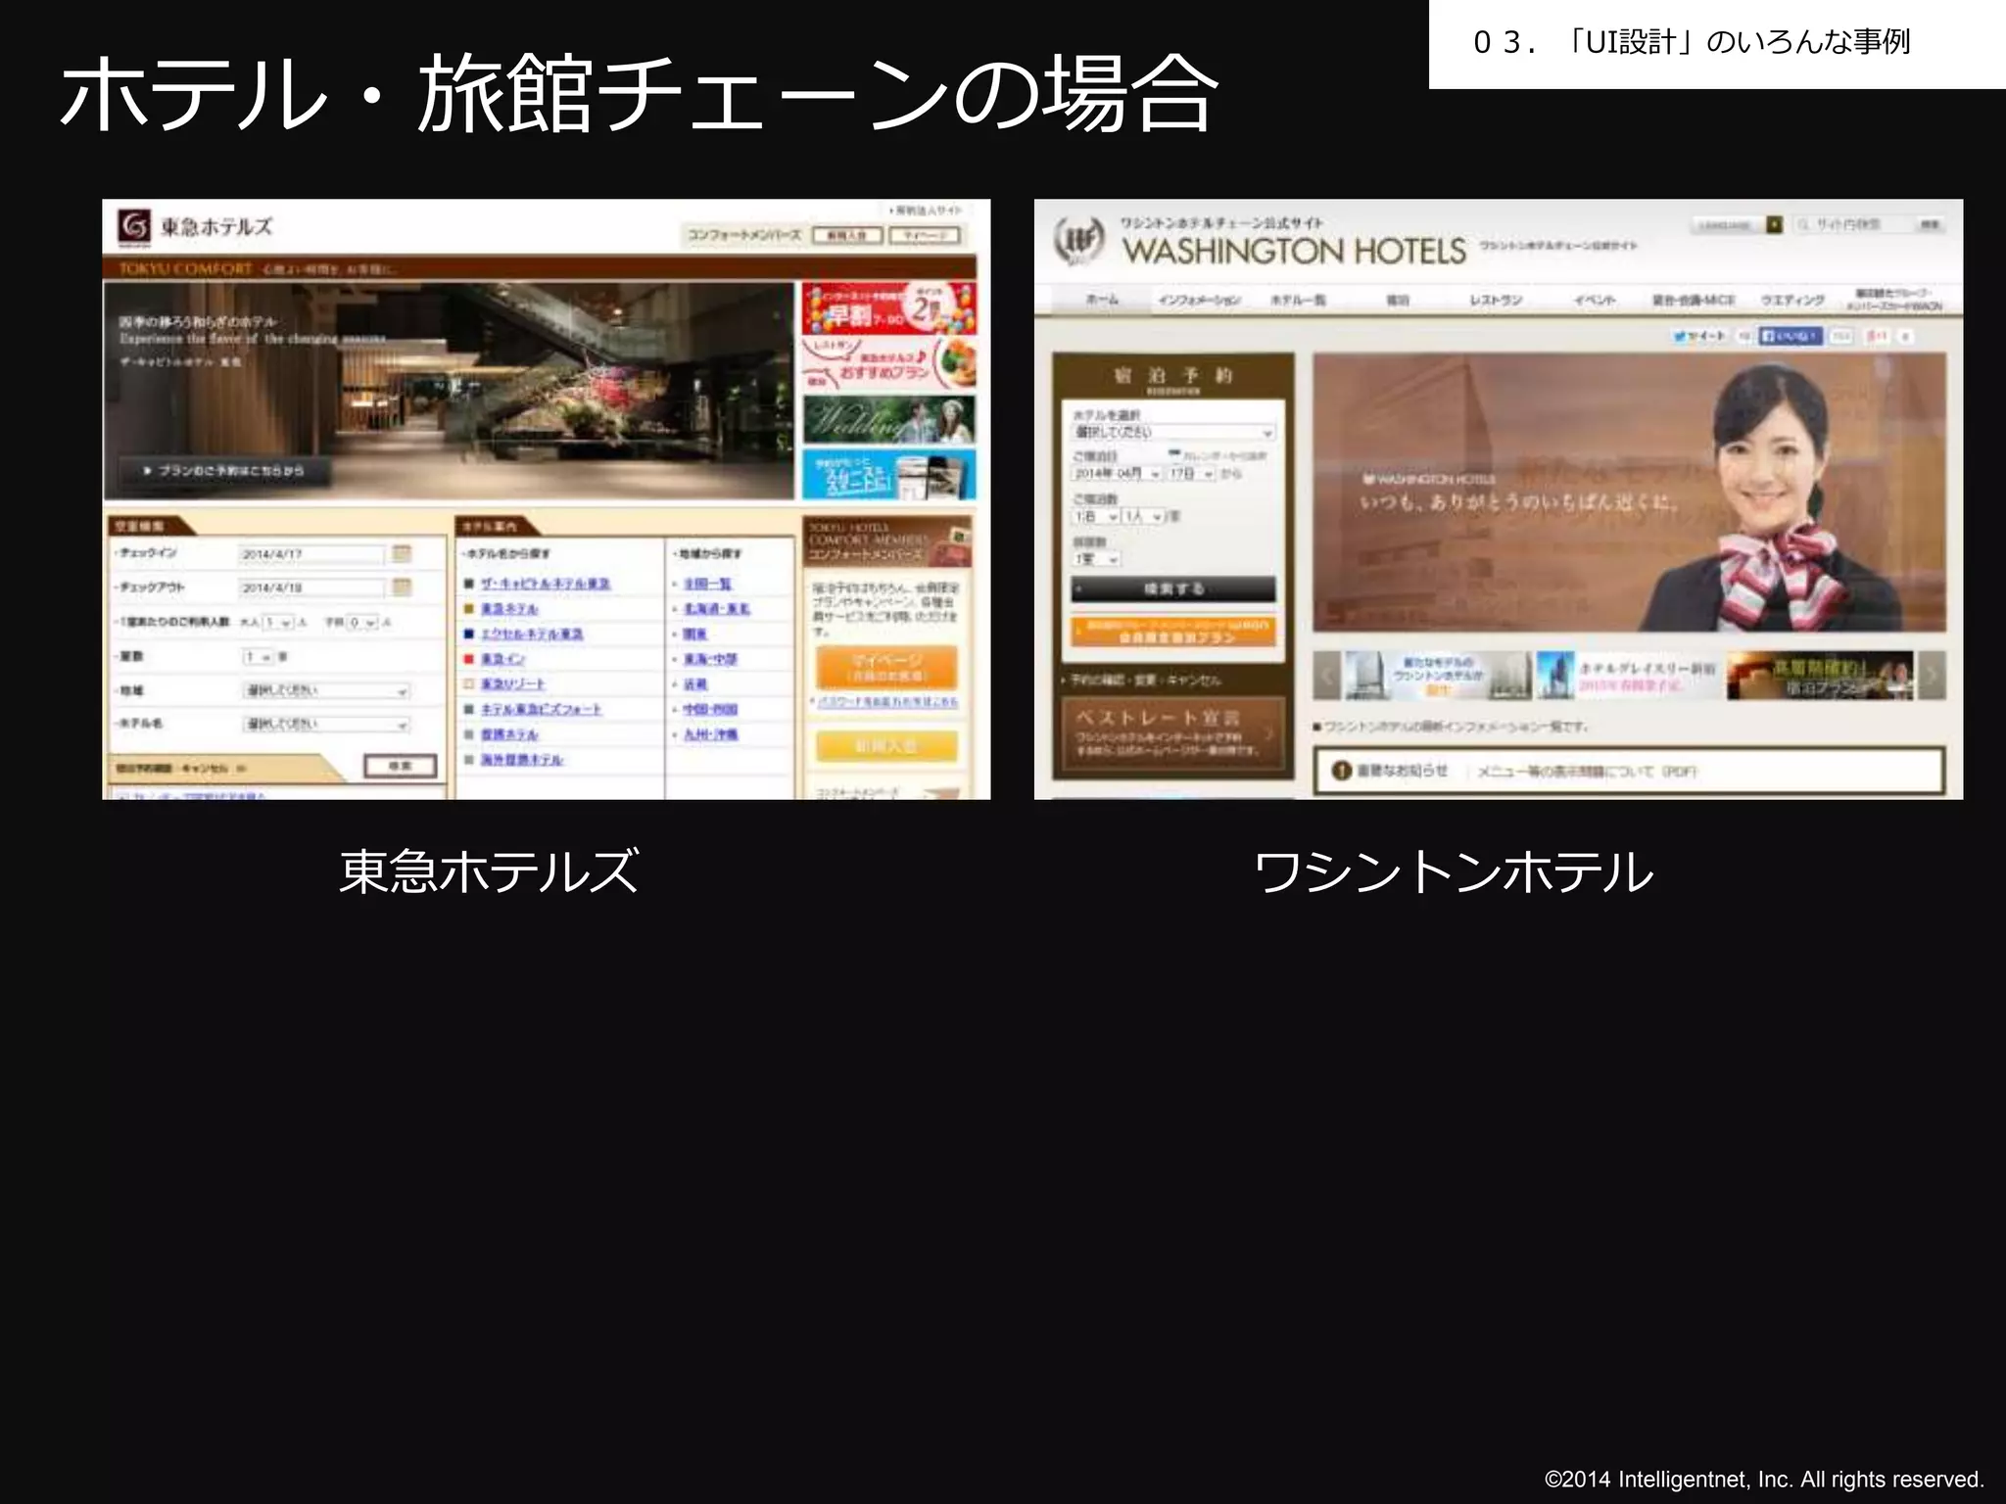Click the carousel next arrow on Washington site
The height and width of the screenshot is (1504, 2006).
(x=1932, y=676)
